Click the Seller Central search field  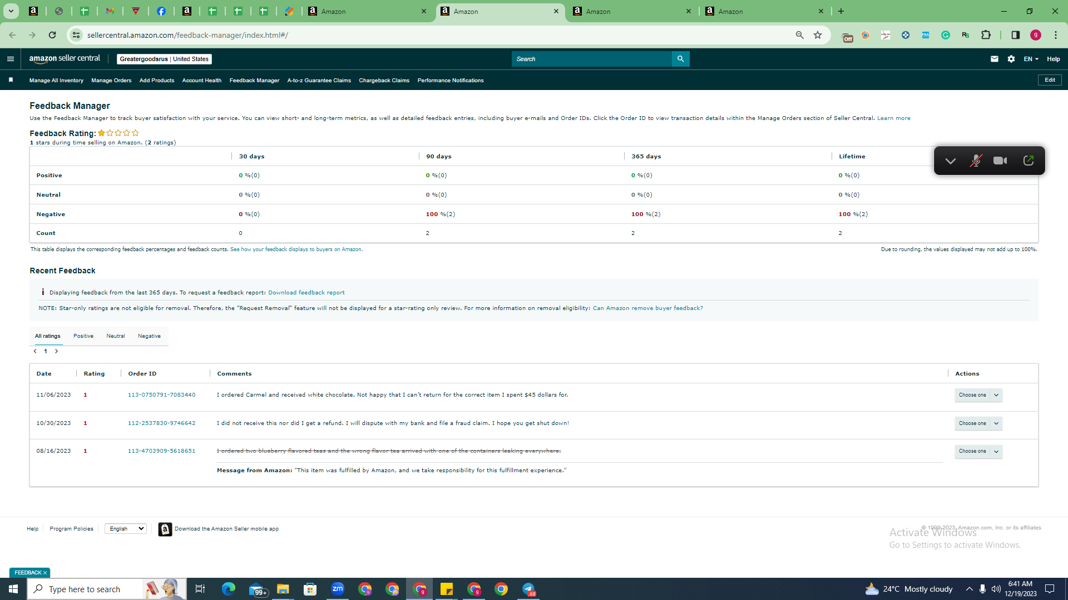tap(592, 59)
